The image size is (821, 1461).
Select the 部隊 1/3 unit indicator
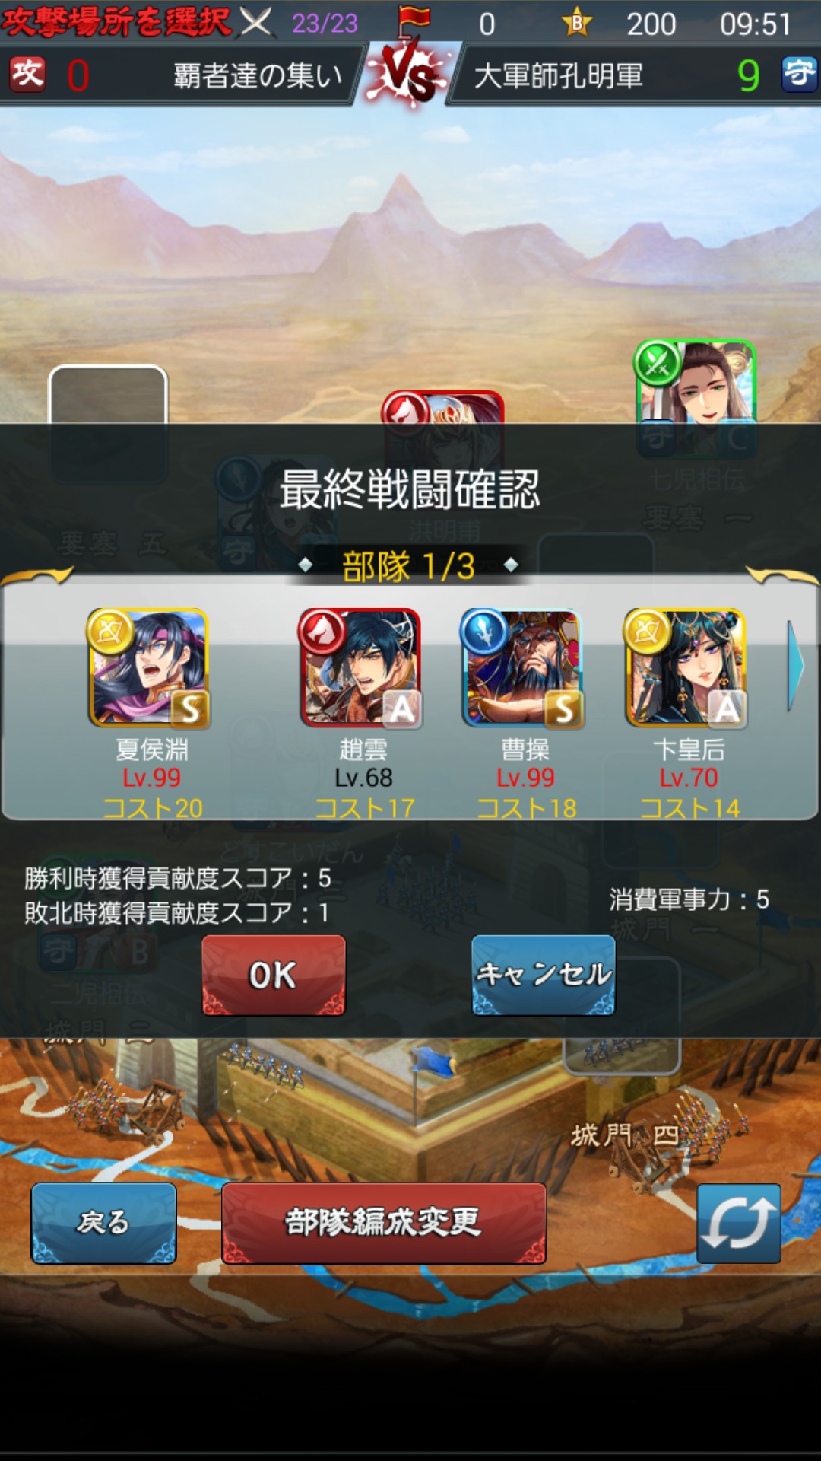[409, 566]
